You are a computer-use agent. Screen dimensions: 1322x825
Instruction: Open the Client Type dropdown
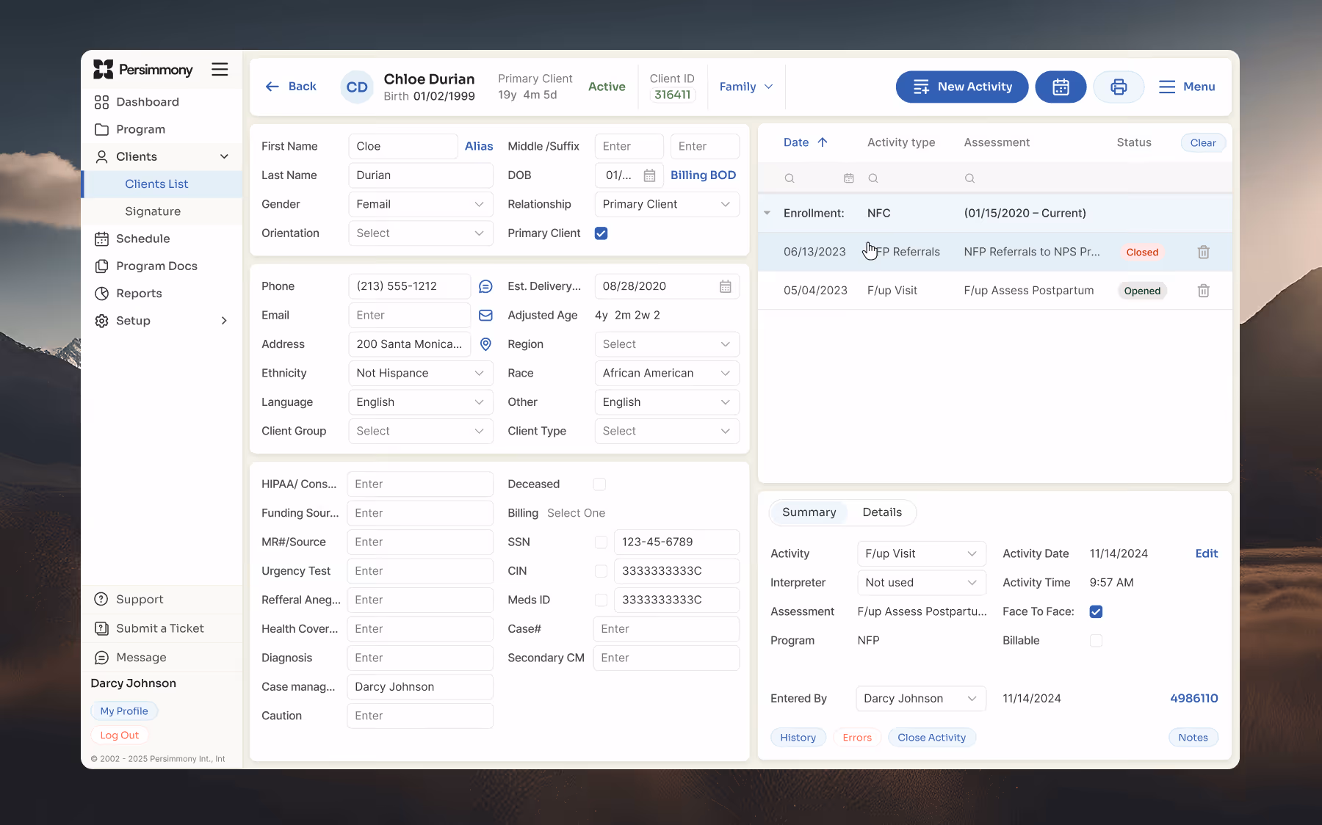[667, 431]
